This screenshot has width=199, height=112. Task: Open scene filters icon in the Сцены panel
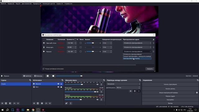coord(10,103)
